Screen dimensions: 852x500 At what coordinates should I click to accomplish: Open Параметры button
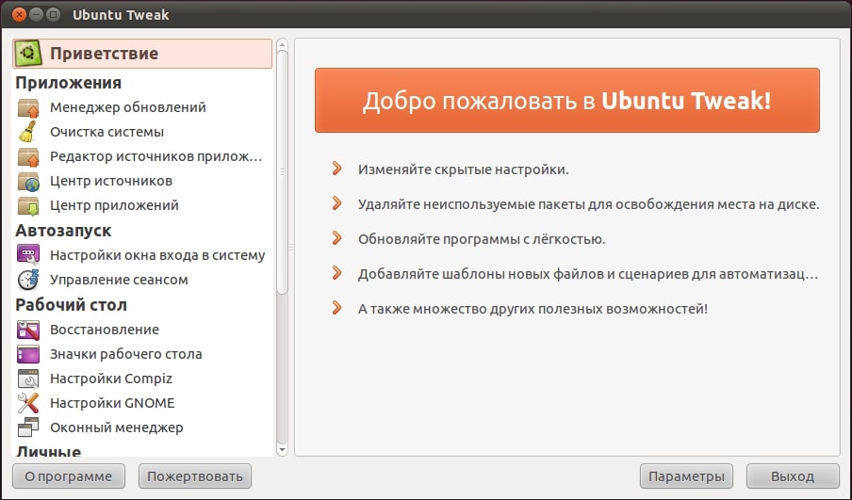coord(686,476)
